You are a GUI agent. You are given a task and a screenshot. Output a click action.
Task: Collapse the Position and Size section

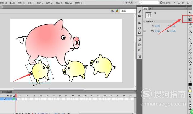[x=144, y=22]
